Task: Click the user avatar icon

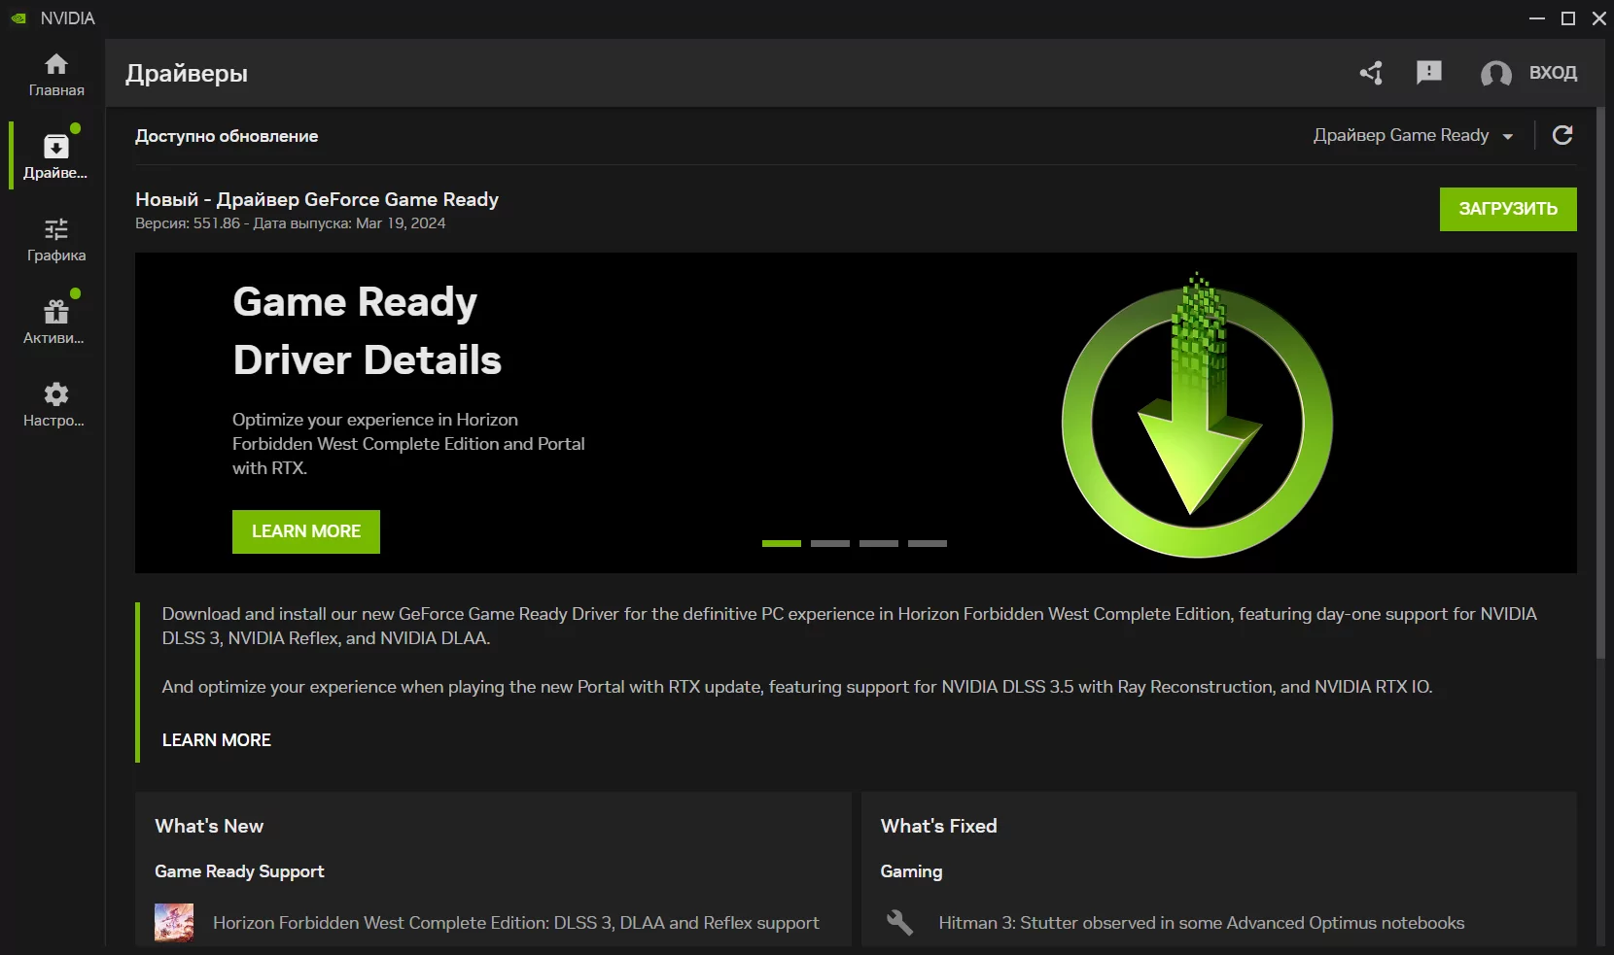Action: (x=1495, y=74)
